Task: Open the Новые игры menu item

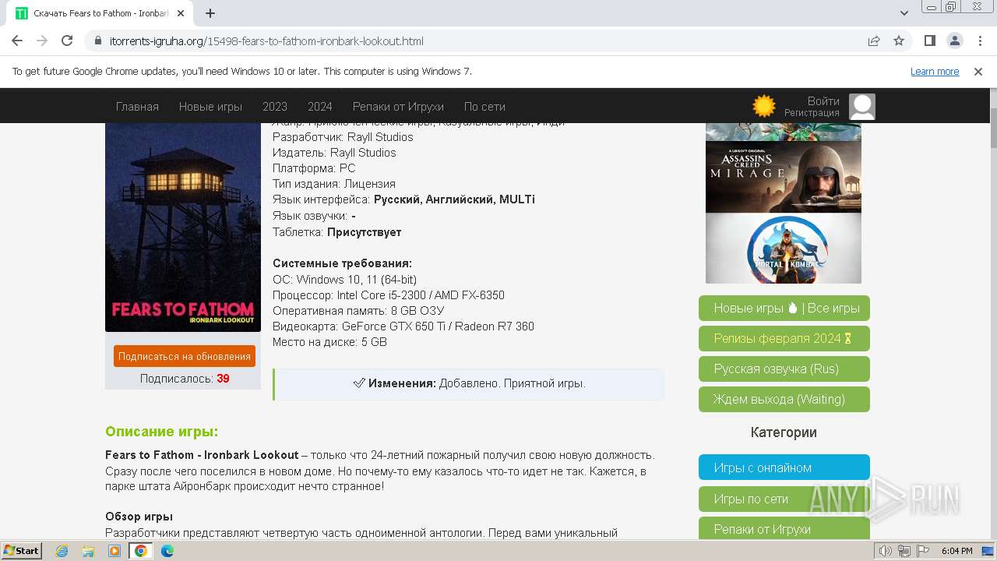Action: click(x=210, y=107)
